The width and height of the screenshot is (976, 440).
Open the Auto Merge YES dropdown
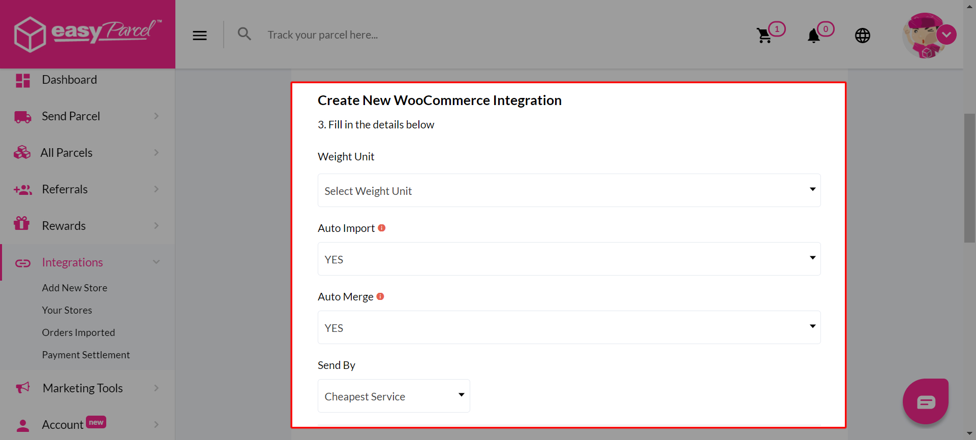click(569, 327)
